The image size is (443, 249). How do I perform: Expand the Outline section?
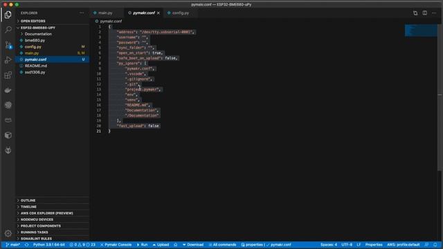tap(52, 201)
